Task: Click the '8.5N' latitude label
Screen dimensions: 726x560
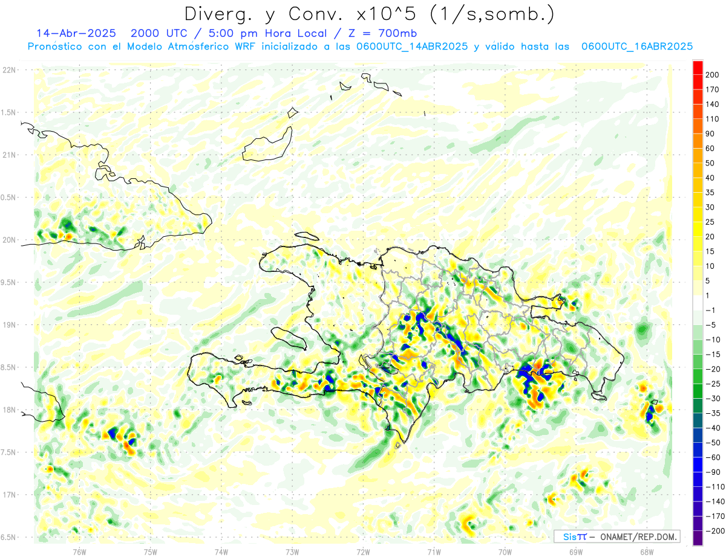Action: pyautogui.click(x=8, y=367)
